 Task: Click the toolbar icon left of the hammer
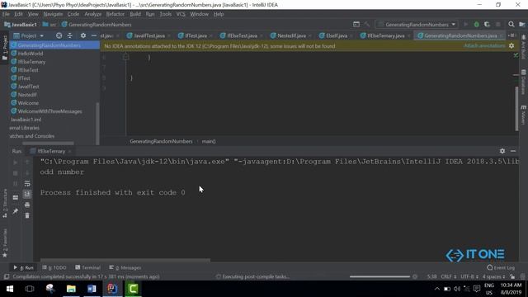356,25
